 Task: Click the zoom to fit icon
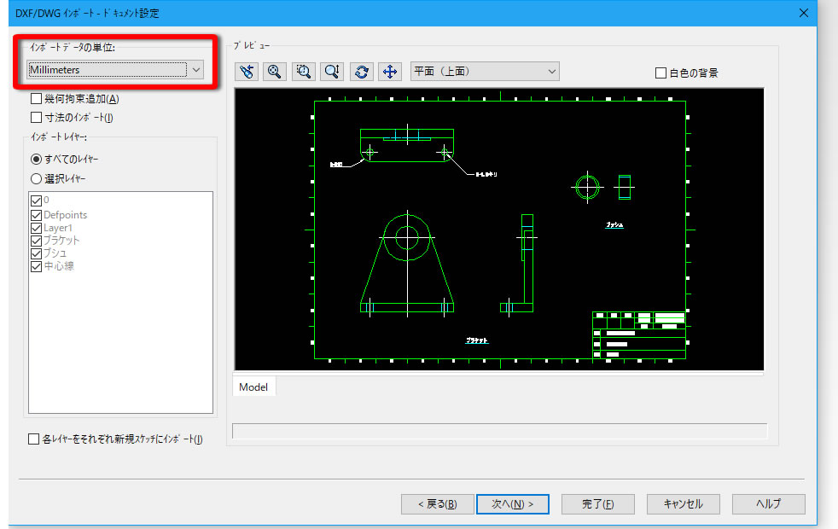coord(275,72)
